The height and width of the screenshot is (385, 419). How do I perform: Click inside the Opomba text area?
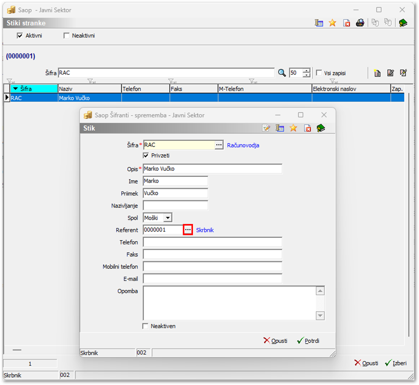click(x=229, y=303)
